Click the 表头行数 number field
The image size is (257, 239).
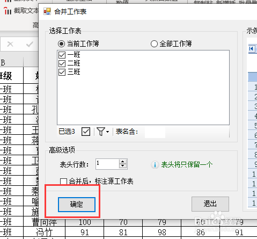point(107,164)
